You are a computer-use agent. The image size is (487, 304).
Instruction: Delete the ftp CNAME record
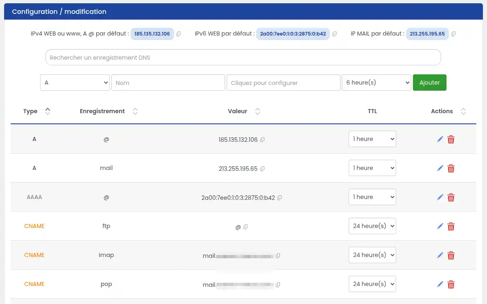tap(451, 226)
